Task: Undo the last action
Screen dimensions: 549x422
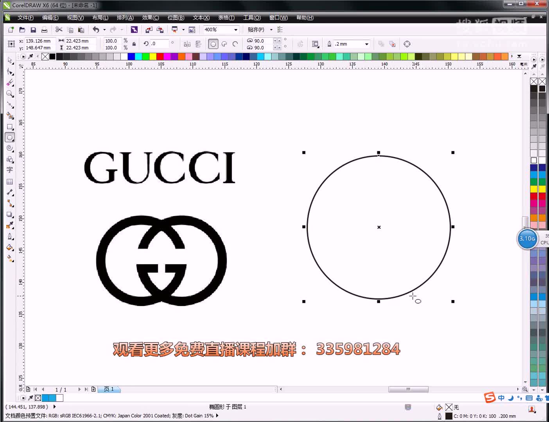Action: [x=96, y=30]
